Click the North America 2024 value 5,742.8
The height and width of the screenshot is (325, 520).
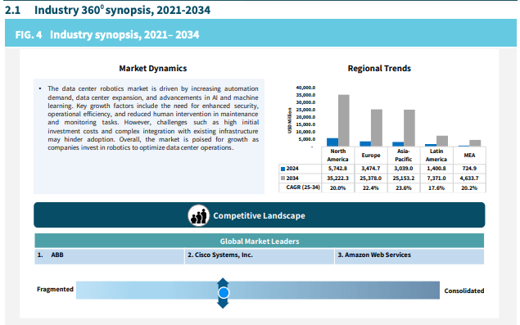tap(338, 169)
